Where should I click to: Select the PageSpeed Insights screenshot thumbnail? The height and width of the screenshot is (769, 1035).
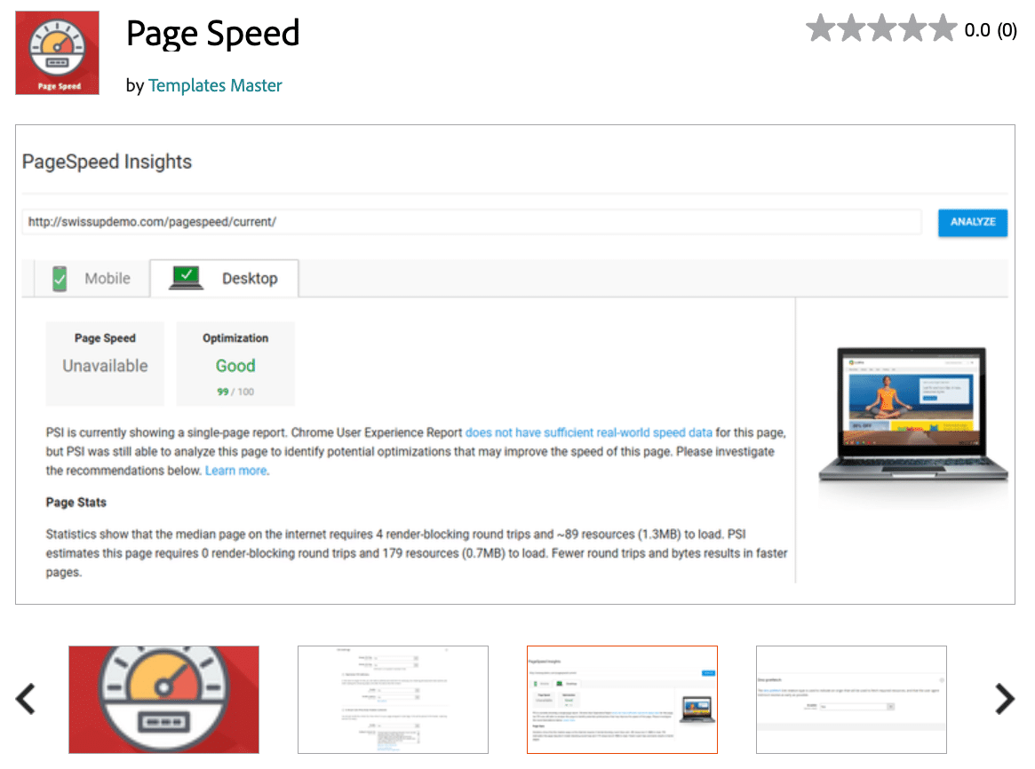click(x=622, y=699)
